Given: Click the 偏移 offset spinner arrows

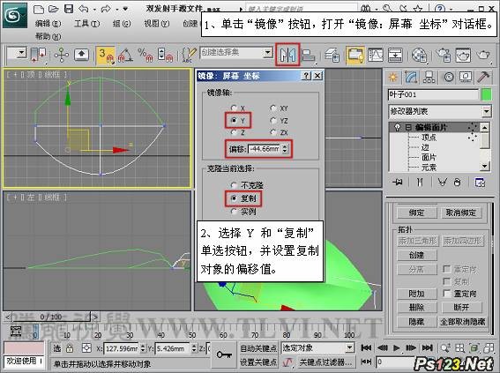Looking at the screenshot, I should point(285,149).
